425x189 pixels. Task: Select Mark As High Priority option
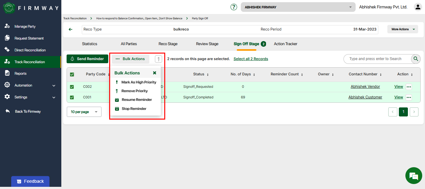coord(139,82)
